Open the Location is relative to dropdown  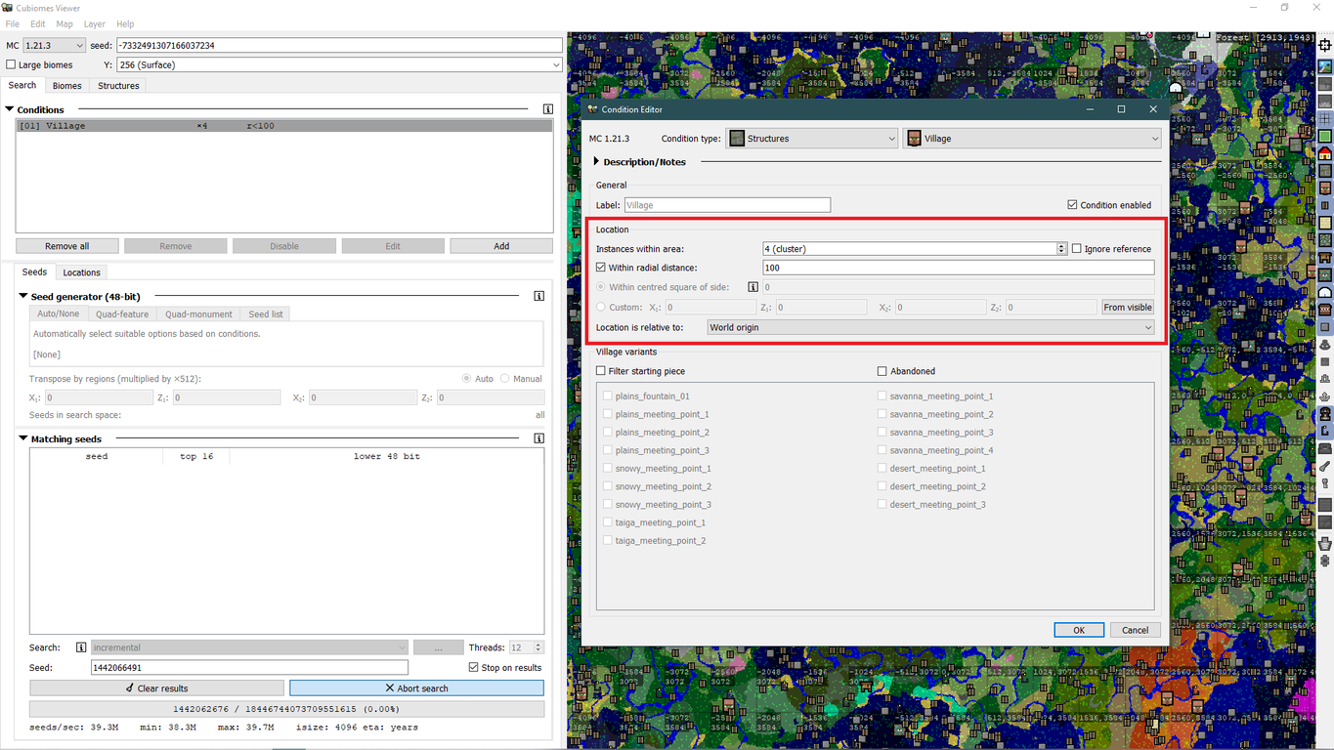click(x=930, y=327)
